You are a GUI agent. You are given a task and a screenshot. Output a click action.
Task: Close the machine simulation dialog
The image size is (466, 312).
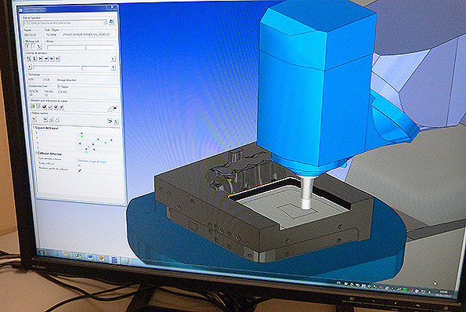pos(112,7)
